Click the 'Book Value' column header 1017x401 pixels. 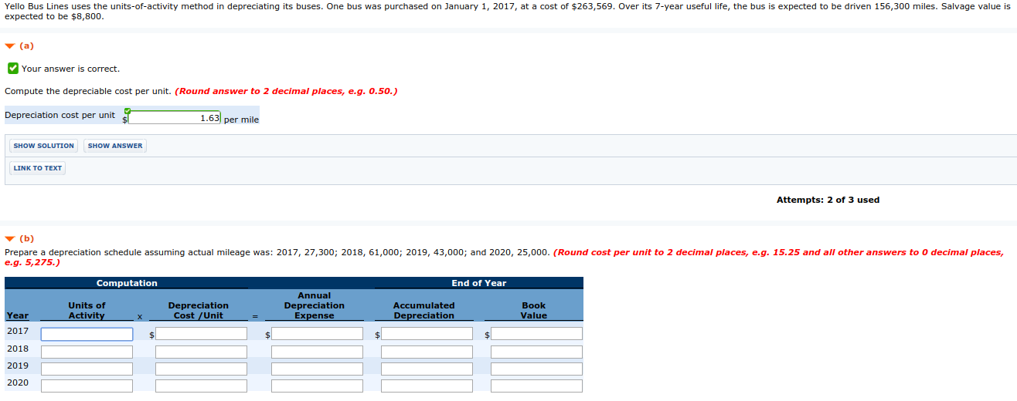533,311
